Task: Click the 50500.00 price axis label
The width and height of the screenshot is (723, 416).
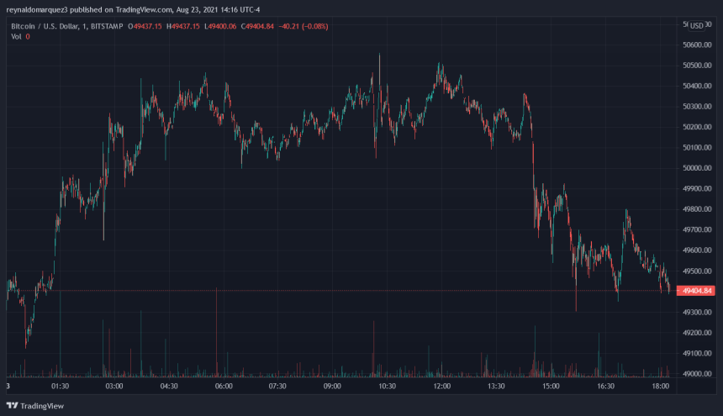Action: click(697, 66)
